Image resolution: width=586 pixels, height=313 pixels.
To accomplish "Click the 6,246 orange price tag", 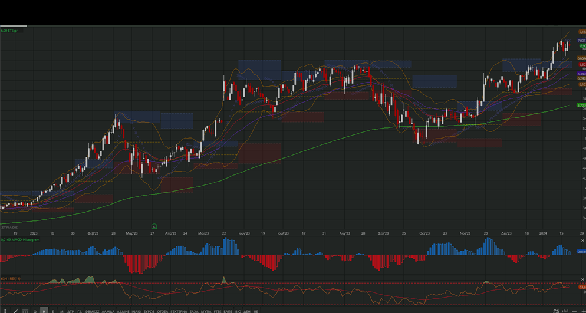I will pos(581,78).
